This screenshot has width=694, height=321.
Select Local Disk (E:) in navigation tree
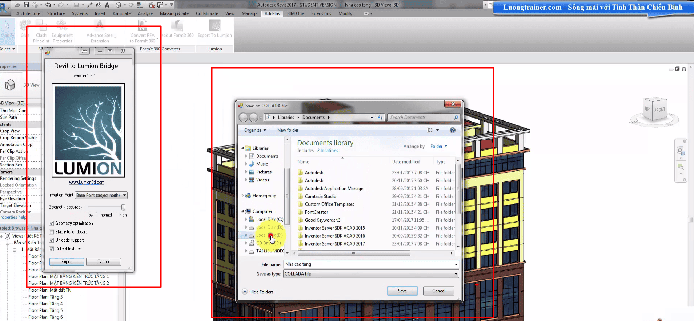tap(269, 235)
